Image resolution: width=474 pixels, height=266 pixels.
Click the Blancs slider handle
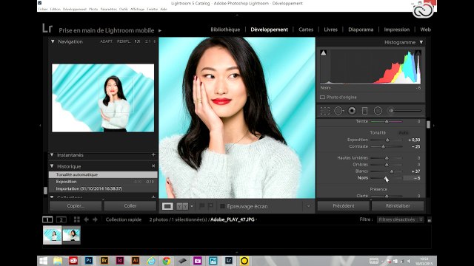[x=392, y=171]
